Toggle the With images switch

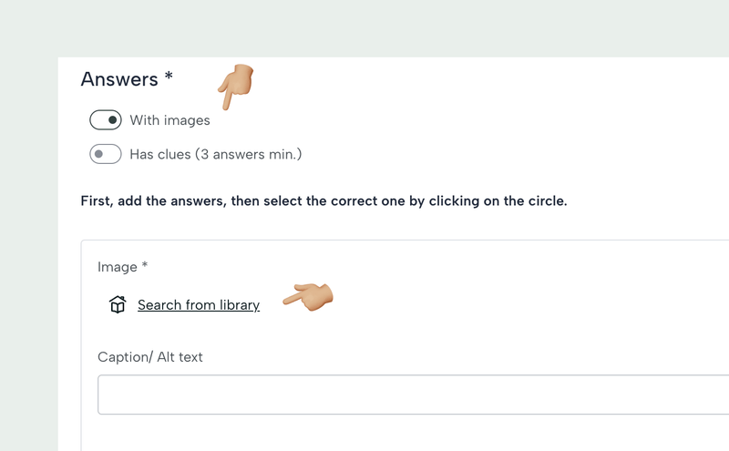pyautogui.click(x=106, y=120)
